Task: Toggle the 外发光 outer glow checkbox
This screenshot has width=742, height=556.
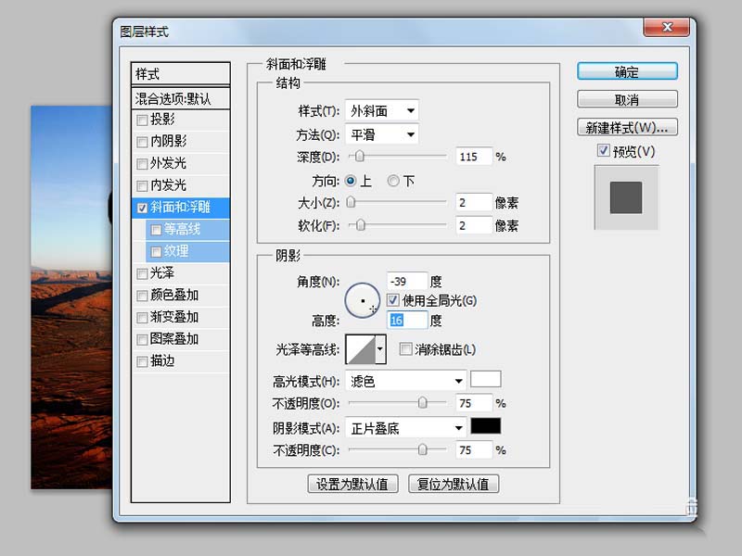Action: 142,164
